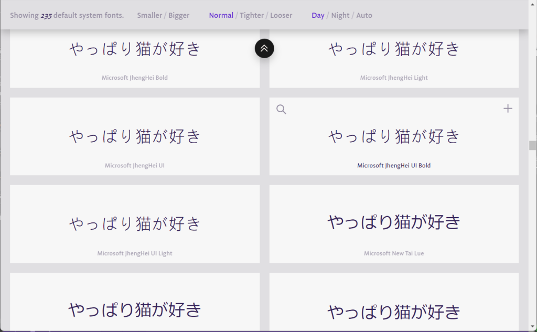Click the circular back-to-top chevron button
Viewport: 537px width, 332px height.
pyautogui.click(x=264, y=48)
